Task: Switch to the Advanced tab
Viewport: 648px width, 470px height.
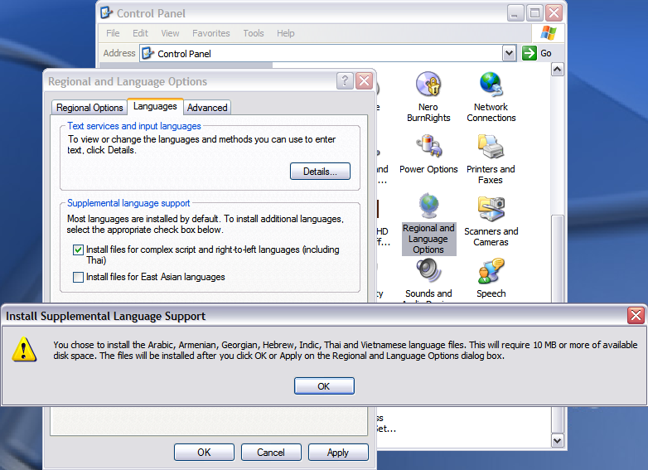Action: click(x=207, y=108)
